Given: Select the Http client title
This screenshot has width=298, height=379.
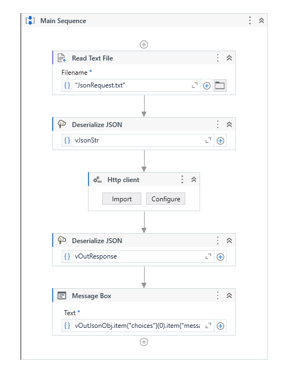Looking at the screenshot, I should pyautogui.click(x=123, y=180).
